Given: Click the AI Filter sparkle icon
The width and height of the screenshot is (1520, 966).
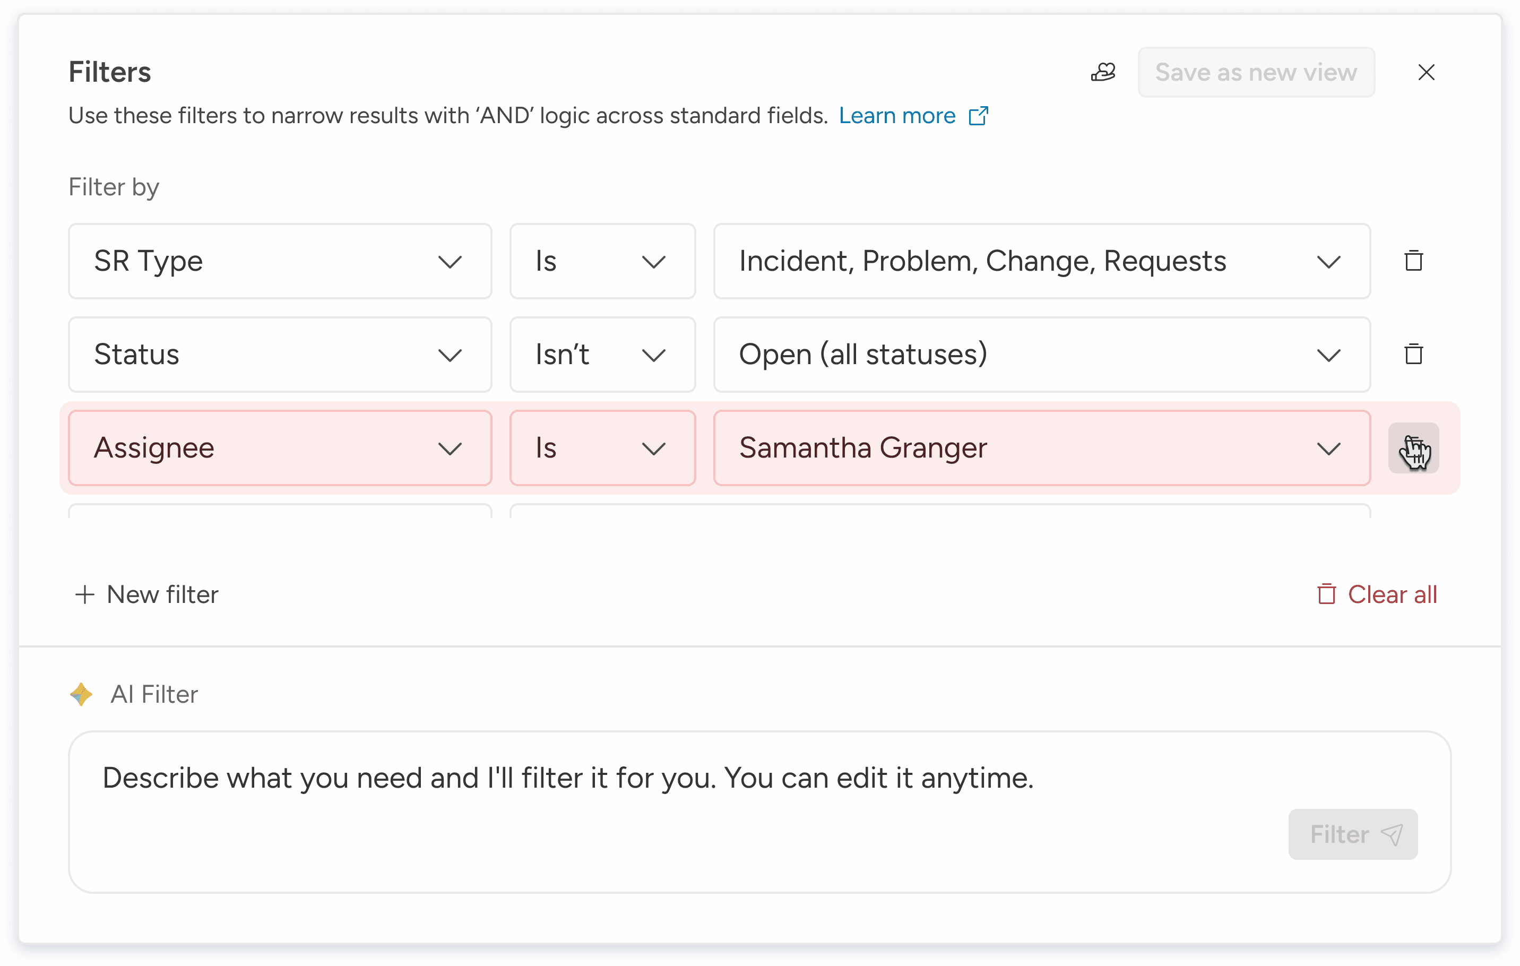Looking at the screenshot, I should click(x=81, y=694).
